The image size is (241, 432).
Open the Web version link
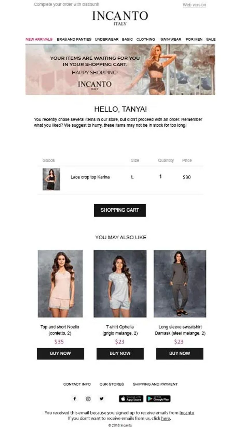point(194,5)
